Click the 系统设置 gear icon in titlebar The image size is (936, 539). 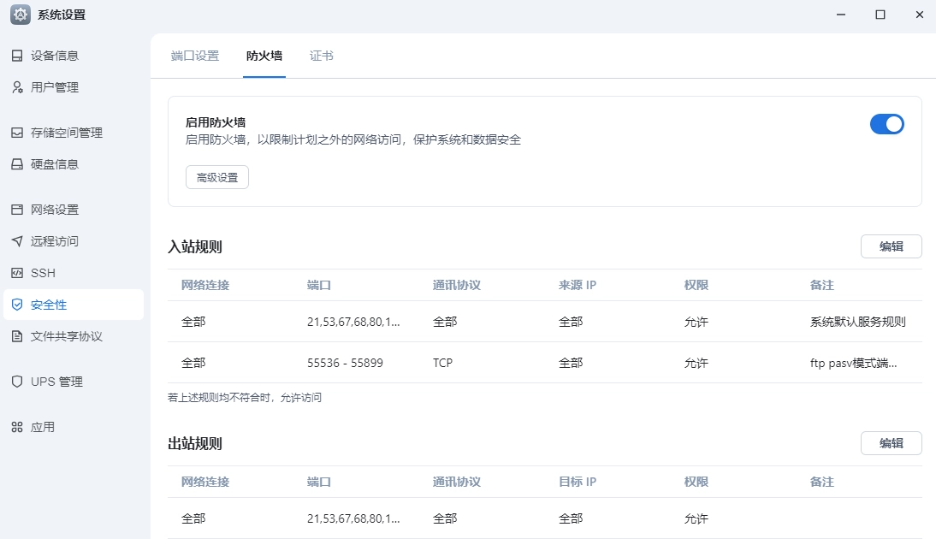19,15
